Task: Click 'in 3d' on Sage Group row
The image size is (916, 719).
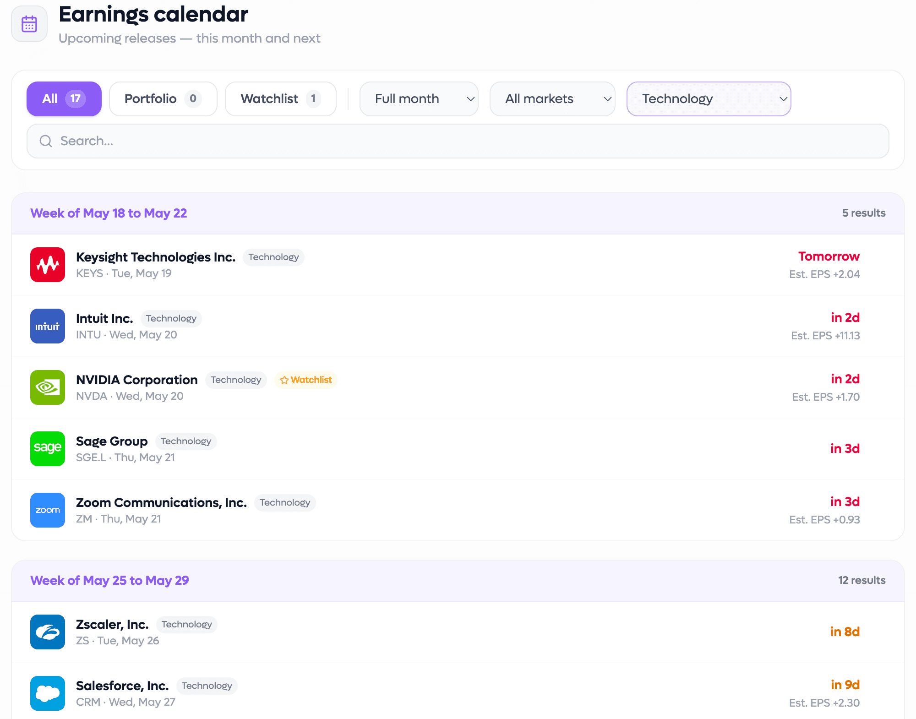Action: click(x=845, y=449)
